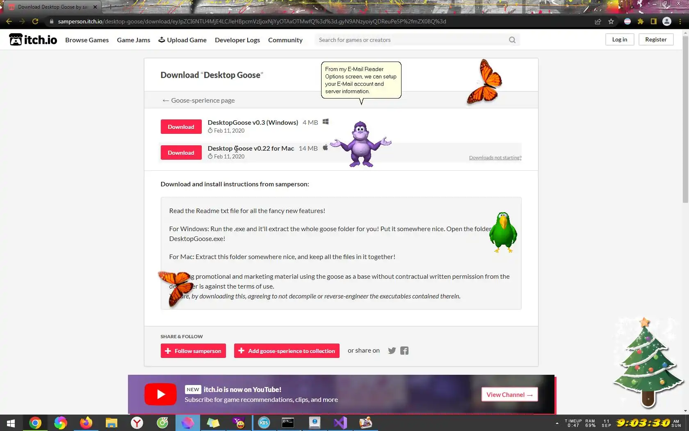The height and width of the screenshot is (431, 689).
Task: Open Google Chrome from the taskbar
Action: (x=35, y=423)
